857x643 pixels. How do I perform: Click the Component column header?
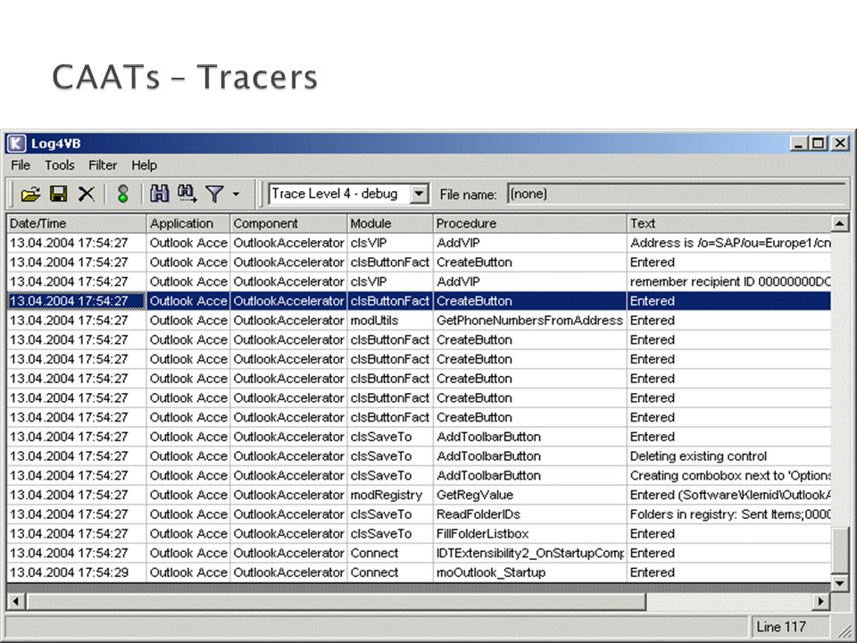click(x=288, y=223)
